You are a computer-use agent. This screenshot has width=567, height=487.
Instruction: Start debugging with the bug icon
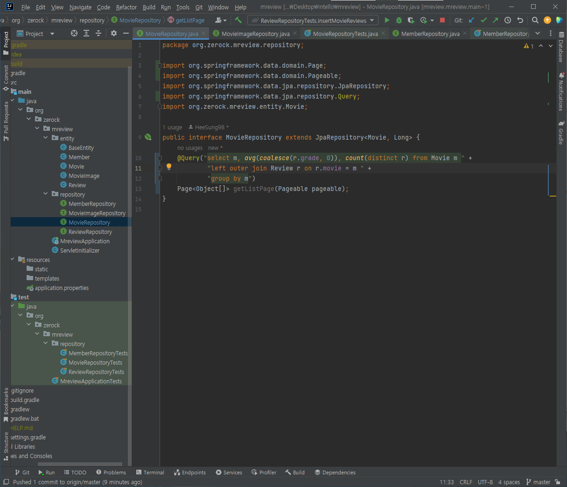399,20
